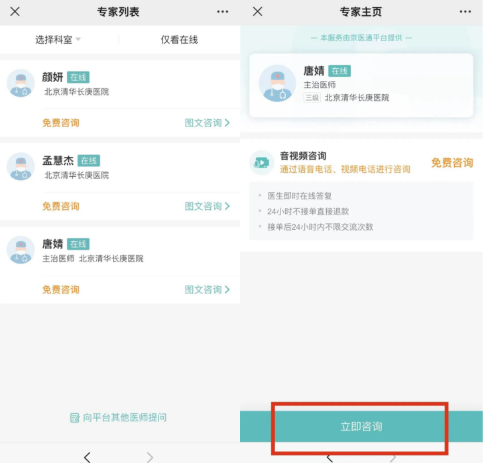
Task: Tap 免费咨询 under doctor 颜妍
Action: [x=61, y=123]
